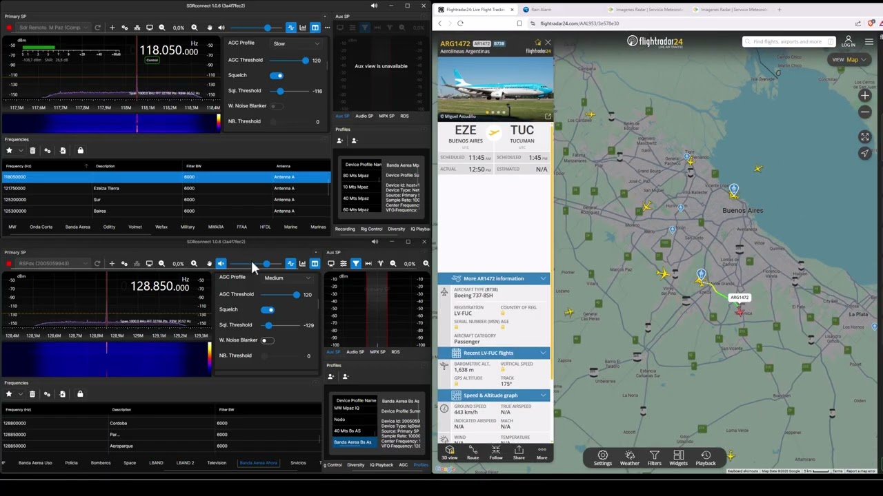Select Ezeiza Tierra frequency row
Screen dimensions: 883x496
click(166, 188)
